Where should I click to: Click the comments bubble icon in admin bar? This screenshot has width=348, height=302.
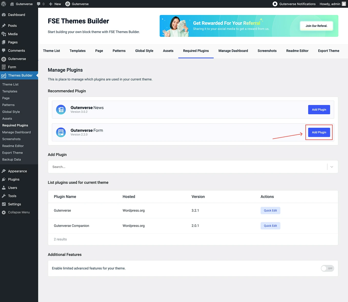(x=39, y=4)
